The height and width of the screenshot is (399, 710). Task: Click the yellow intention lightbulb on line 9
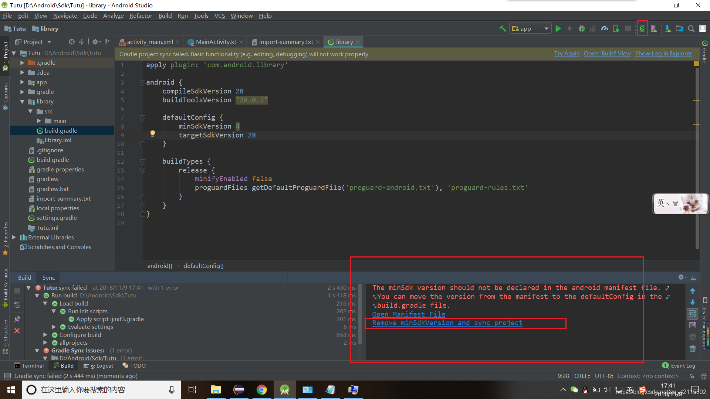[152, 133]
